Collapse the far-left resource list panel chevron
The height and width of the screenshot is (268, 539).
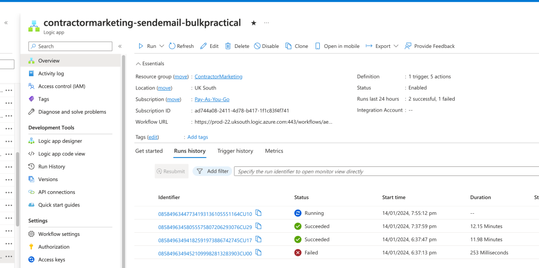pos(6,23)
